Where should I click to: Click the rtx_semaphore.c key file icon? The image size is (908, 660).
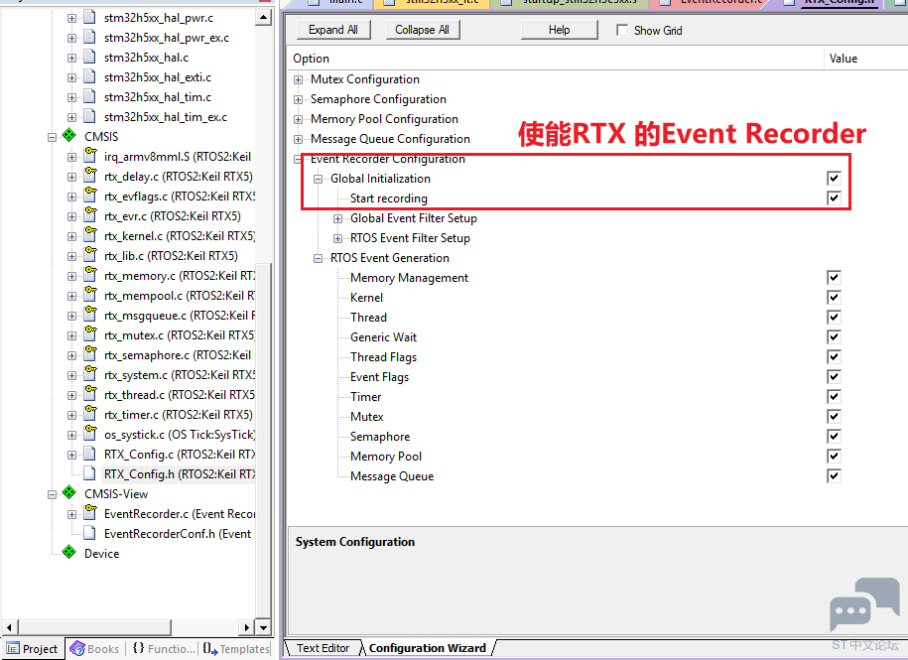(x=90, y=353)
